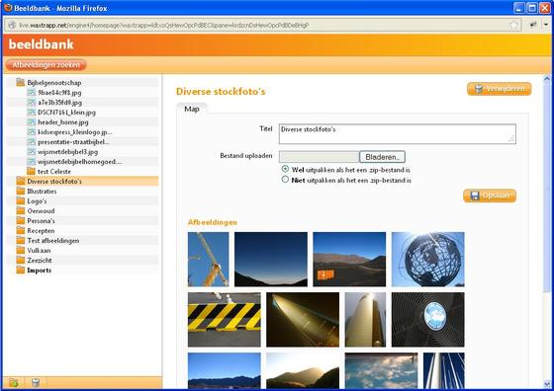Click the Firefox logo in title bar
This screenshot has width=554, height=391.
coord(8,7)
